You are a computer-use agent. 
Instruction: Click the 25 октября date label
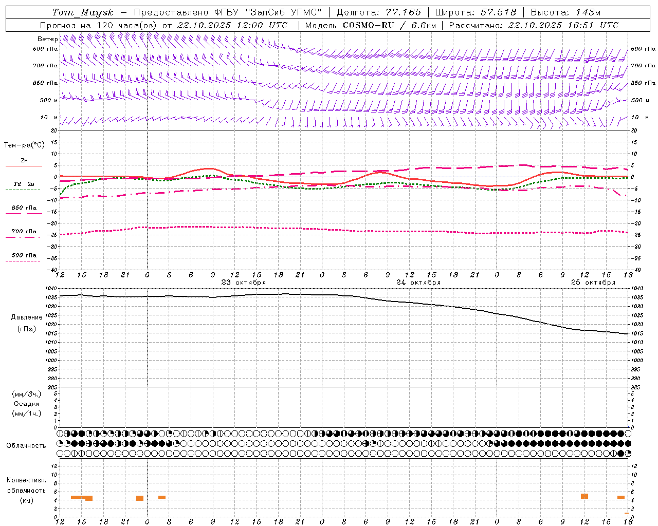click(x=593, y=282)
